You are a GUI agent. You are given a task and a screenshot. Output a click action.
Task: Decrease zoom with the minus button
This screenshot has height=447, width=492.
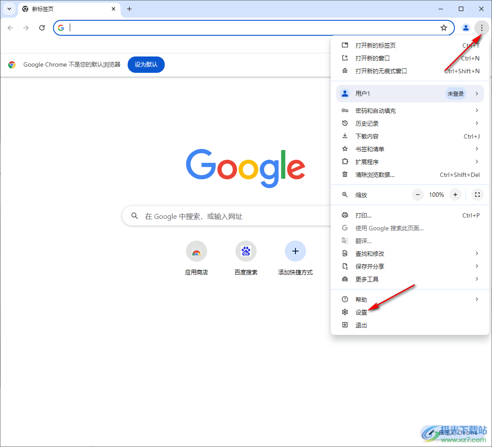418,195
